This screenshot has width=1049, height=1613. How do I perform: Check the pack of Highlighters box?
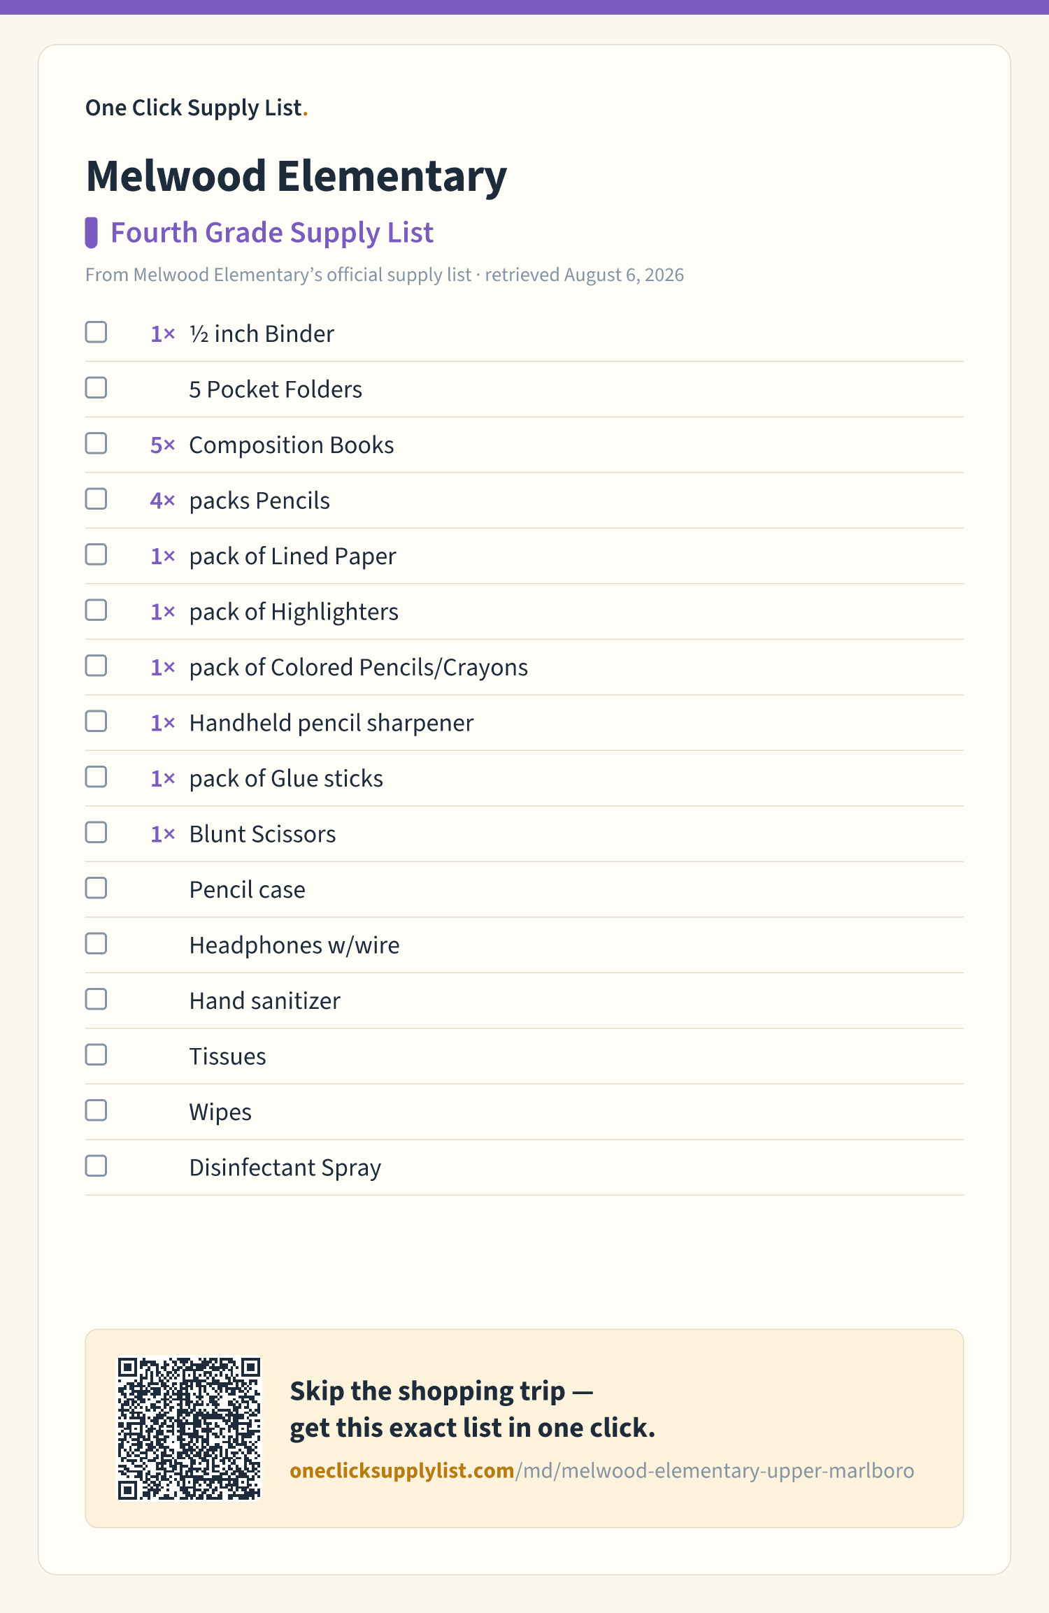pyautogui.click(x=96, y=610)
